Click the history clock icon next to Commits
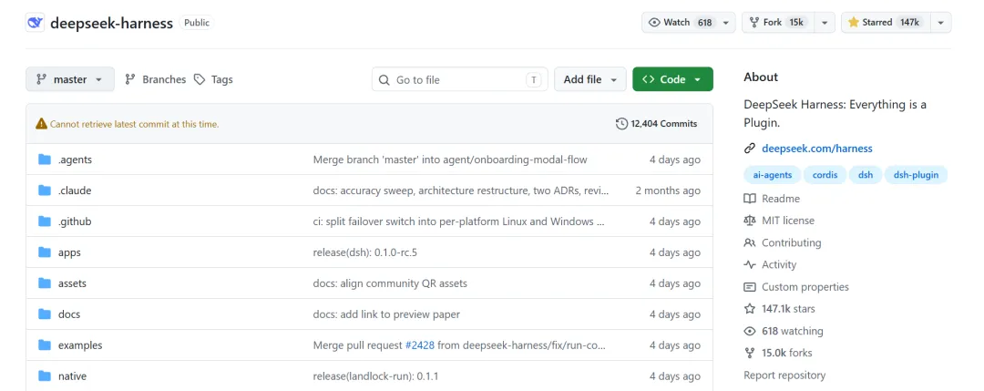Image resolution: width=984 pixels, height=391 pixels. [622, 124]
